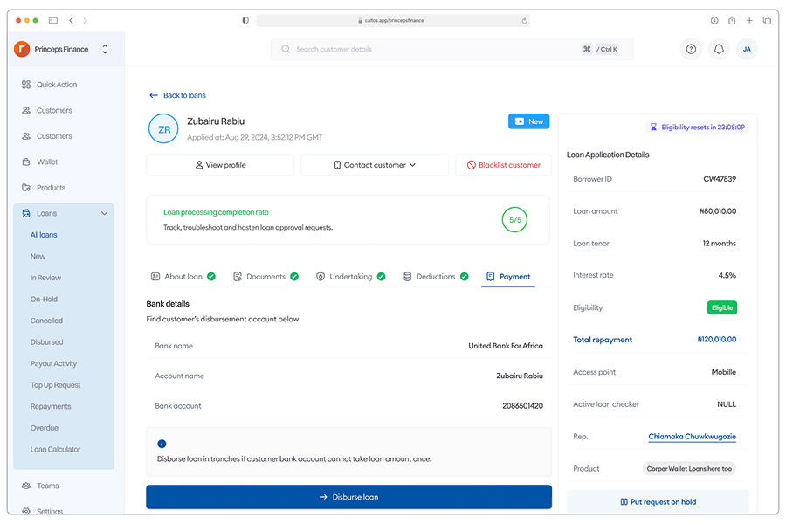Open the notifications bell icon
This screenshot has width=786, height=524.
click(719, 49)
